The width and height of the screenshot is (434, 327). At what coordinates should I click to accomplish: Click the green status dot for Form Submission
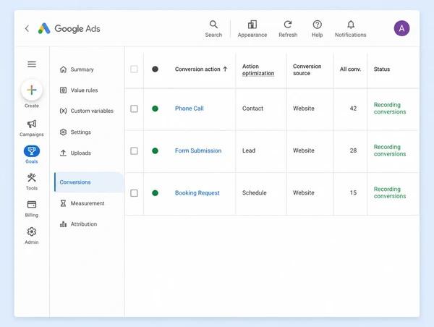coord(155,150)
